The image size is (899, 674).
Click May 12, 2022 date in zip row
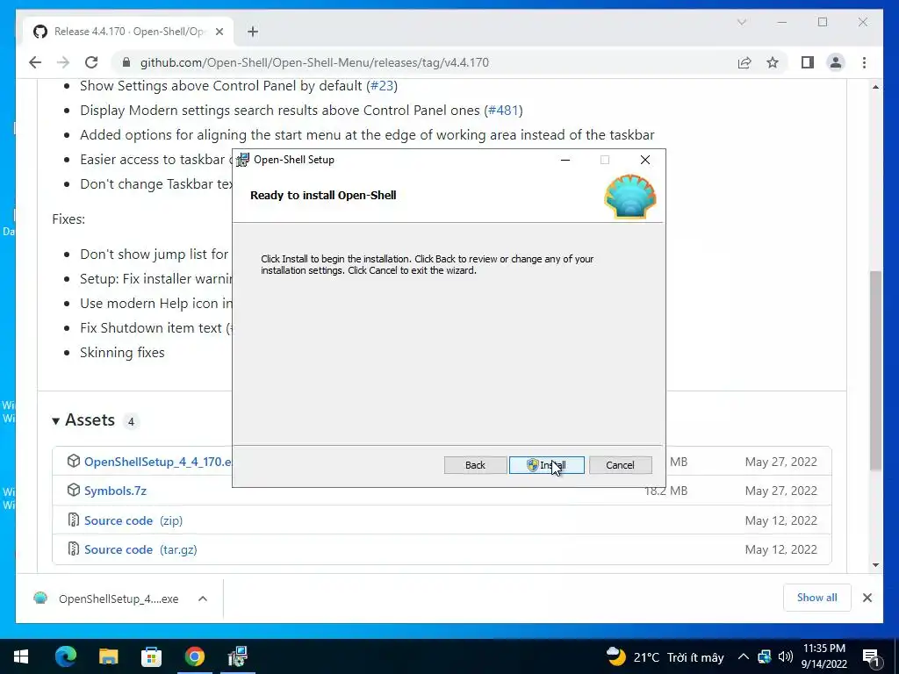coord(780,520)
